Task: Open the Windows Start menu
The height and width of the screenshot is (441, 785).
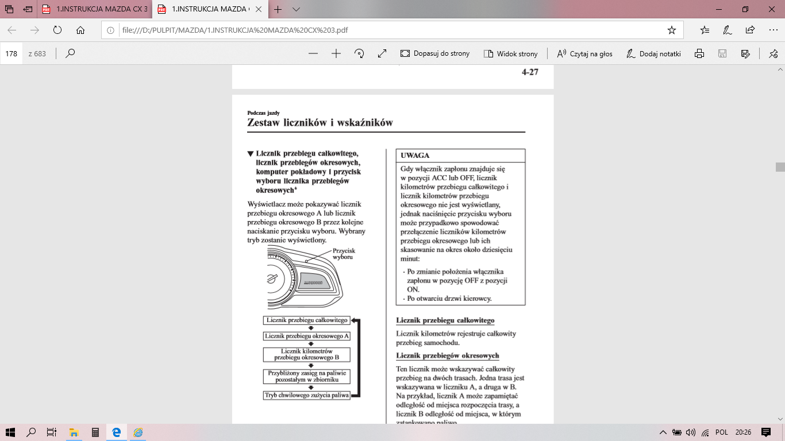Action: [x=10, y=432]
